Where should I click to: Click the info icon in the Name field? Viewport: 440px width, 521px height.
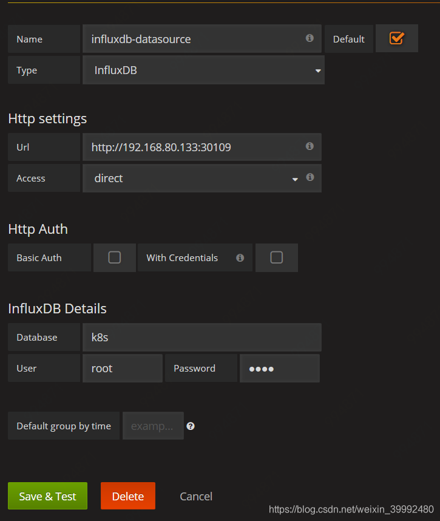coord(310,38)
